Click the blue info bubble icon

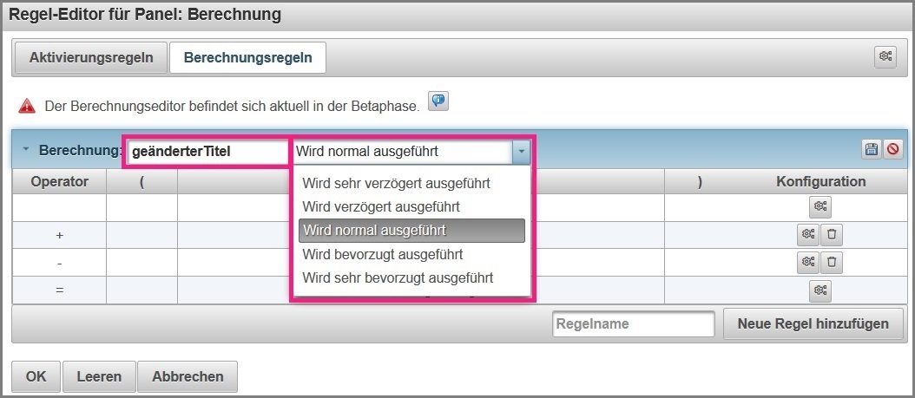tap(438, 101)
